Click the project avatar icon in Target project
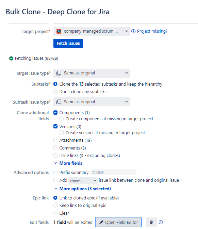198x229 pixels. tap(59, 31)
